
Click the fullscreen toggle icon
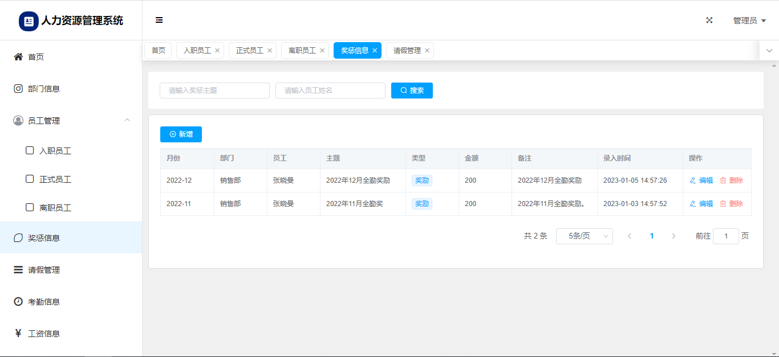tap(709, 20)
